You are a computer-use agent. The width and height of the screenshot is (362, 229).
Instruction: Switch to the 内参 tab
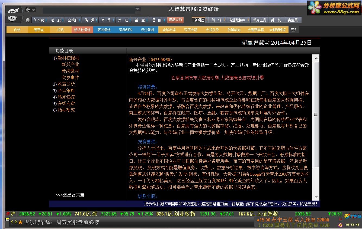[17, 30]
